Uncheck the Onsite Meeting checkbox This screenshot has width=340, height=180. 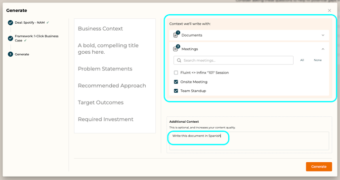pyautogui.click(x=176, y=82)
